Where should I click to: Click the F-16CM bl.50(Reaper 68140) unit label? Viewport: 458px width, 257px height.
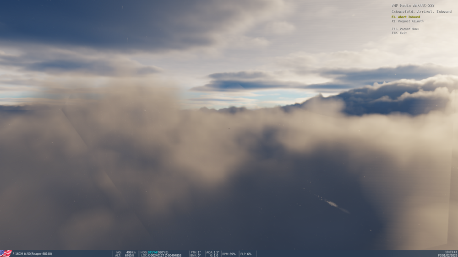point(32,254)
